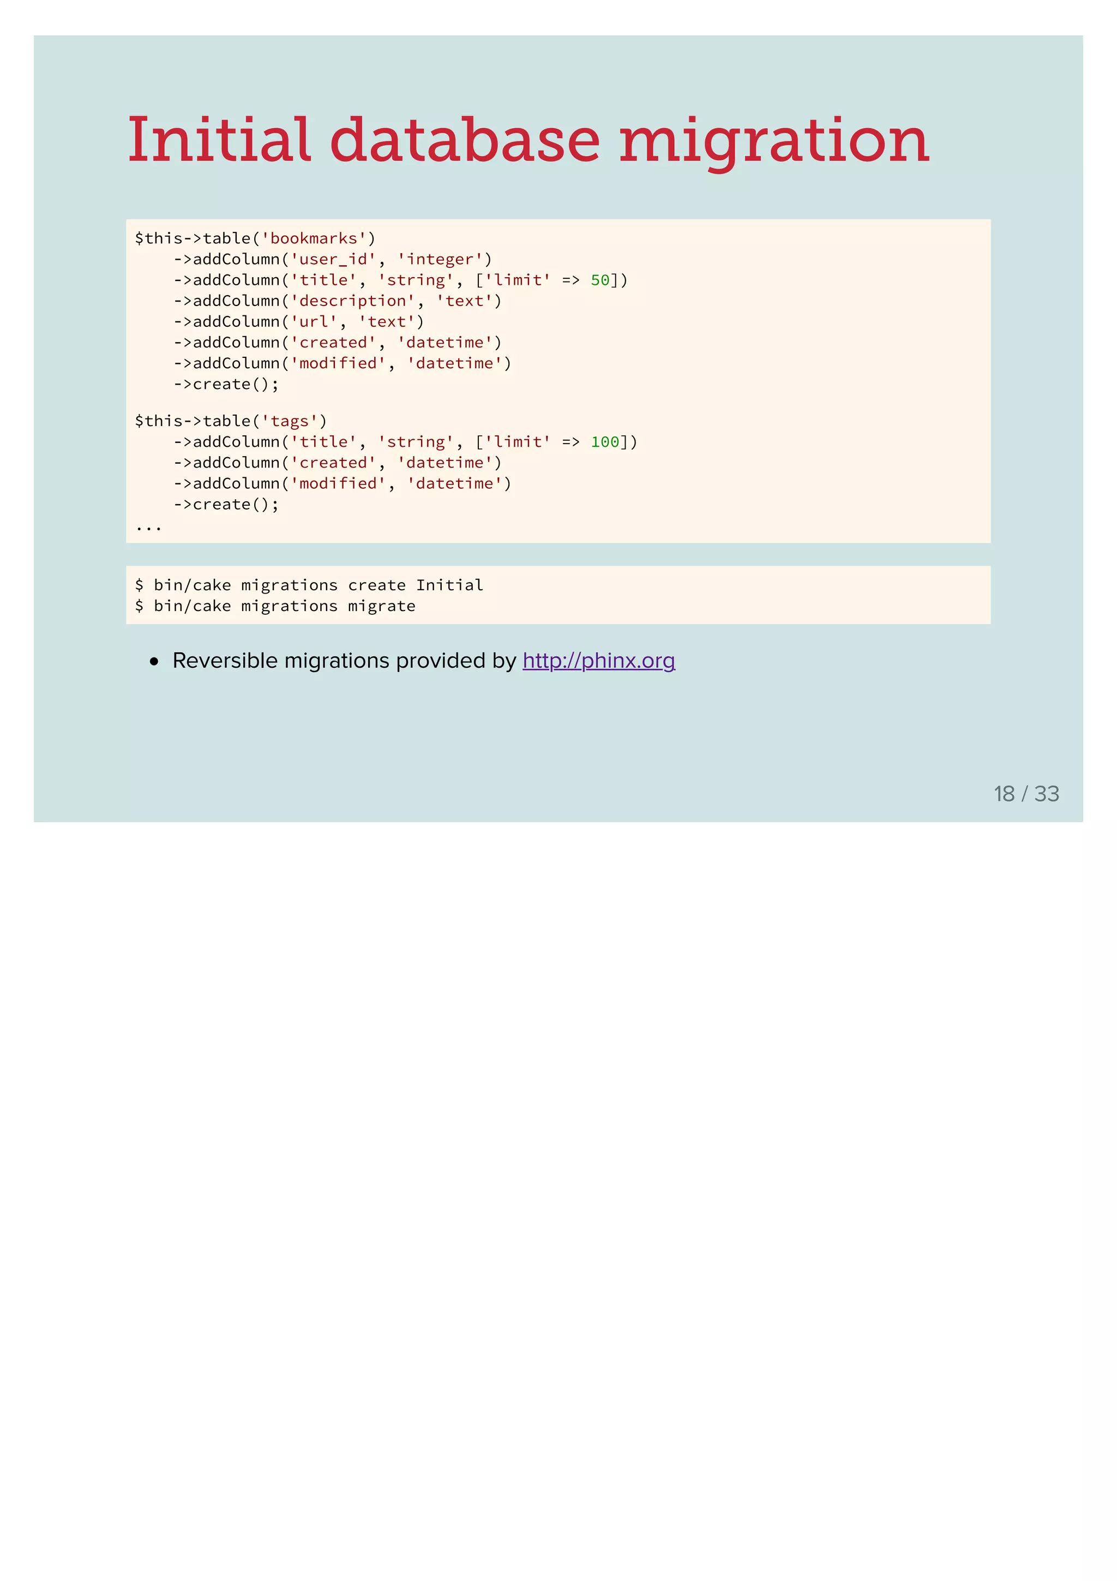The width and height of the screenshot is (1117, 1581).
Task: Click the addColumn 'user_id' integer line
Action: [x=332, y=260]
